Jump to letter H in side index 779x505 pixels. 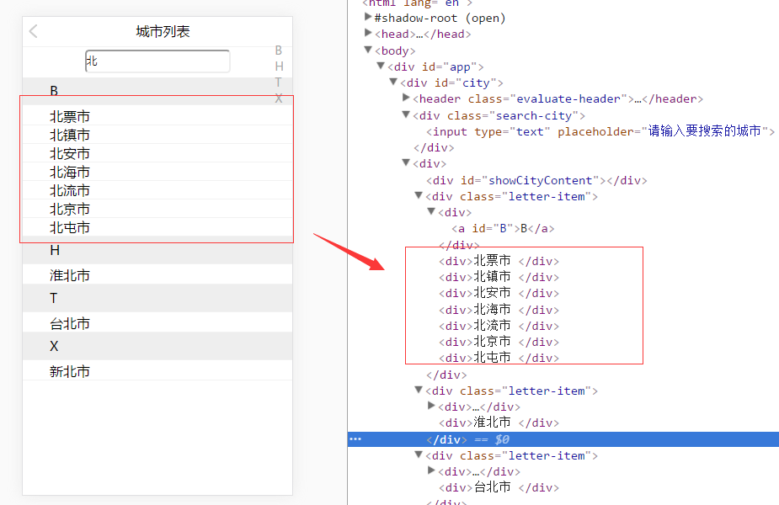[x=280, y=66]
